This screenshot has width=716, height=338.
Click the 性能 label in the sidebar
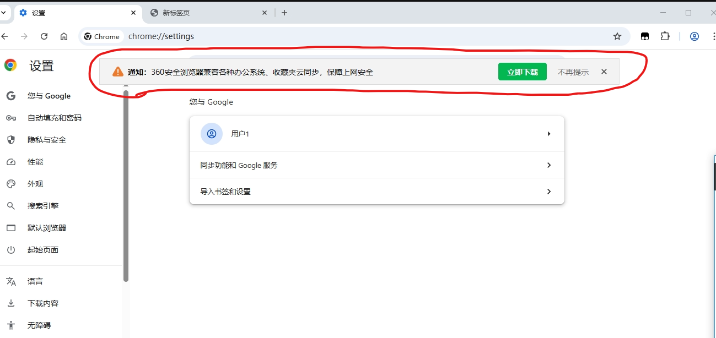tap(35, 162)
